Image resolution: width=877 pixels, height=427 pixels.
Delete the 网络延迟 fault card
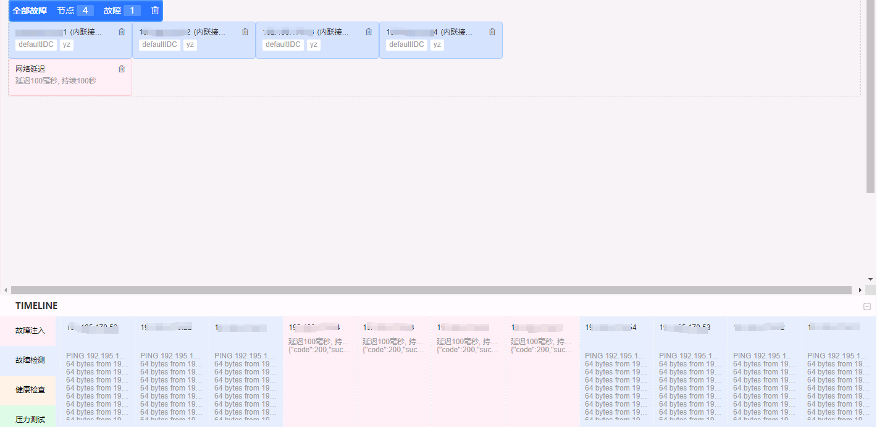pyautogui.click(x=122, y=69)
